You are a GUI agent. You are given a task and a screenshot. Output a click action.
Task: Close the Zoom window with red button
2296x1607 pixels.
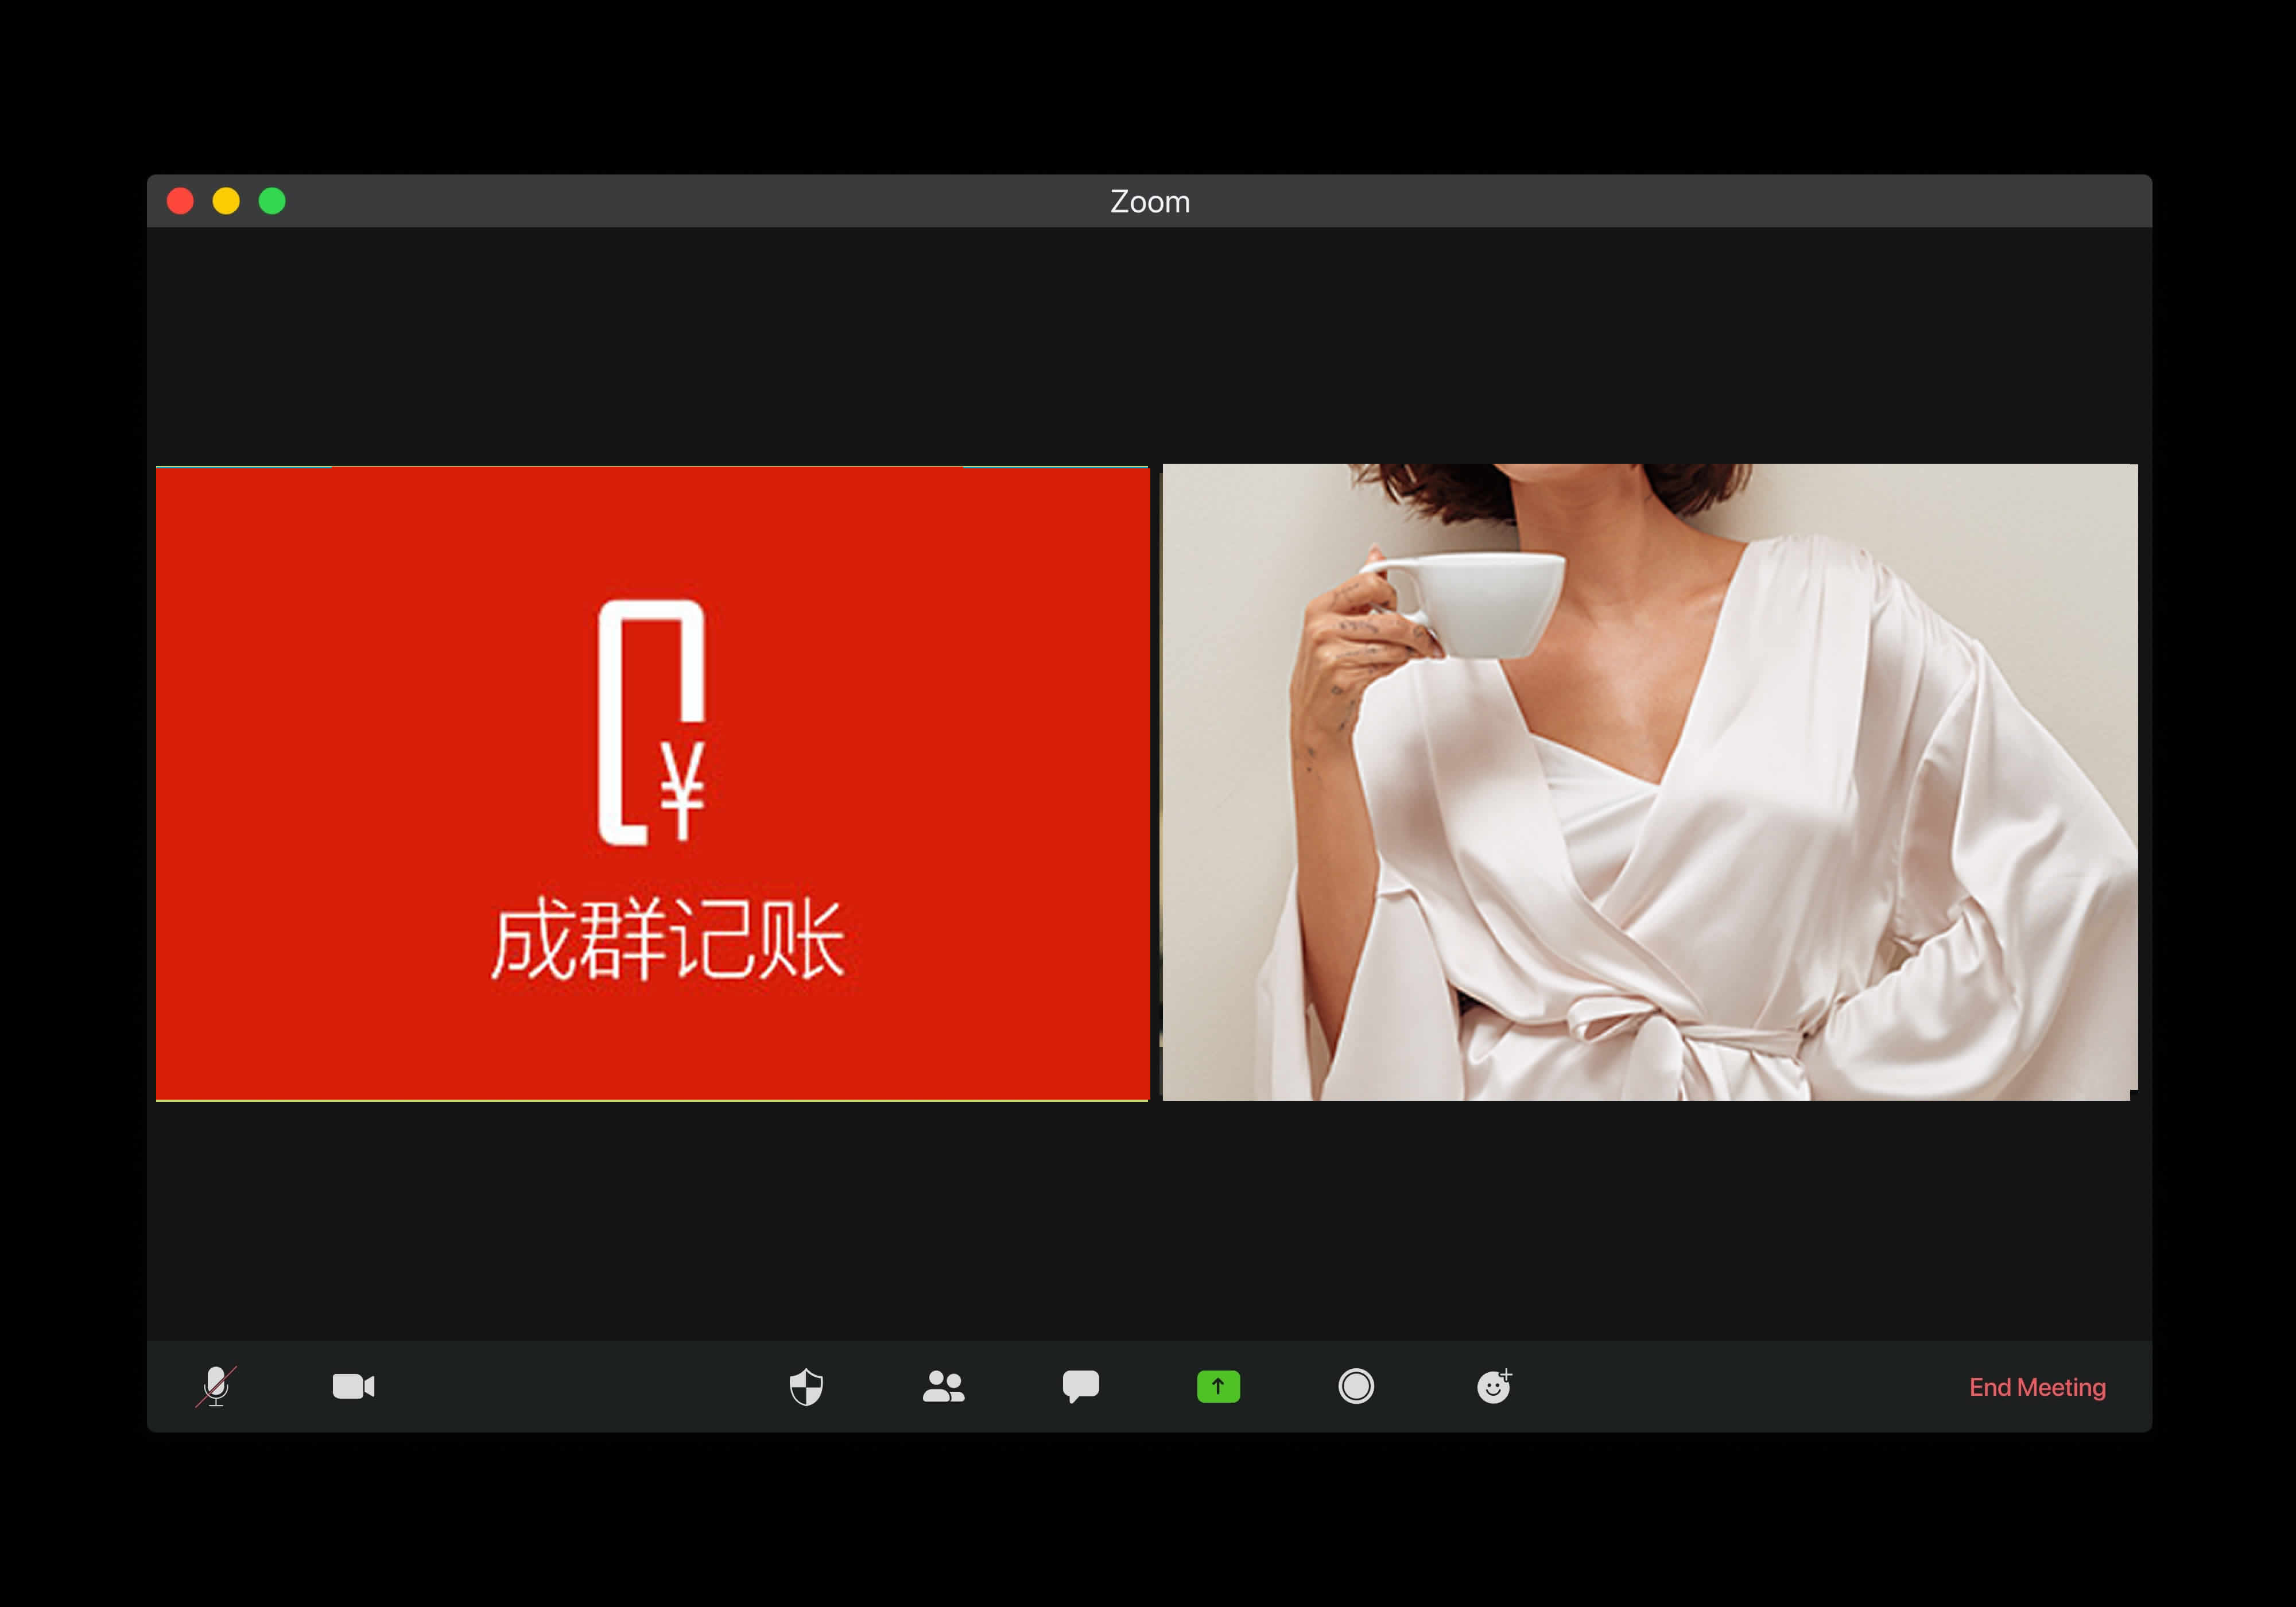(180, 202)
